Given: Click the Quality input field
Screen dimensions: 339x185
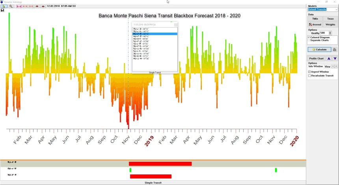Looking at the screenshot, I should (x=324, y=33).
